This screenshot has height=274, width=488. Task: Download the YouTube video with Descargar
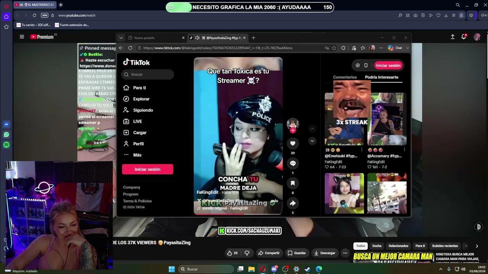324,253
